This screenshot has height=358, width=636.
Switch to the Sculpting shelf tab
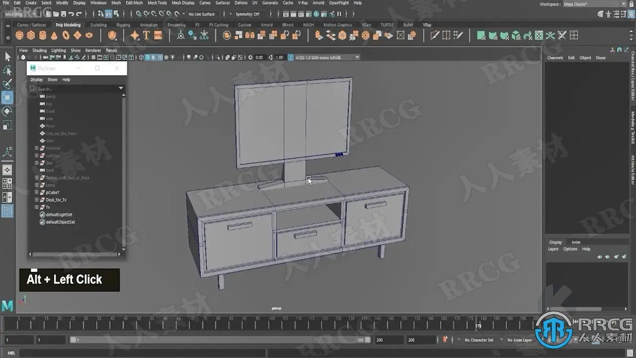pos(98,25)
